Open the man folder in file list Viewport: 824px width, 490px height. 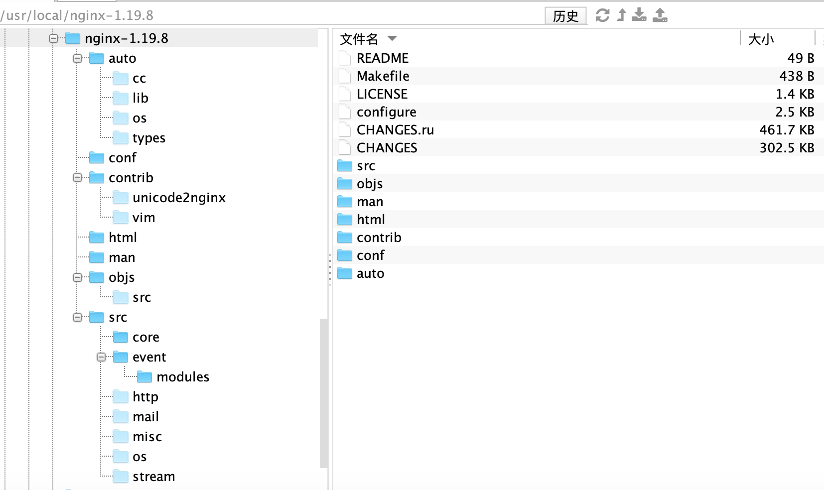pos(360,201)
